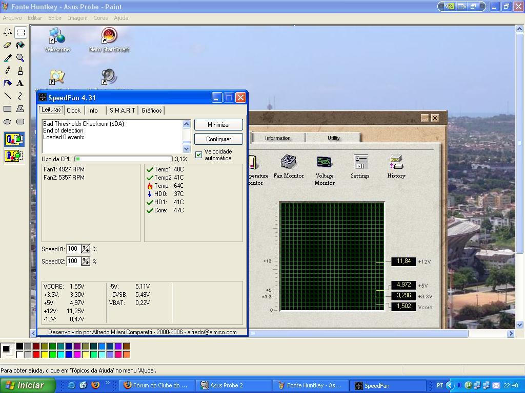The width and height of the screenshot is (525, 393).
Task: Select the Rectangle shape tool
Action: pos(8,108)
